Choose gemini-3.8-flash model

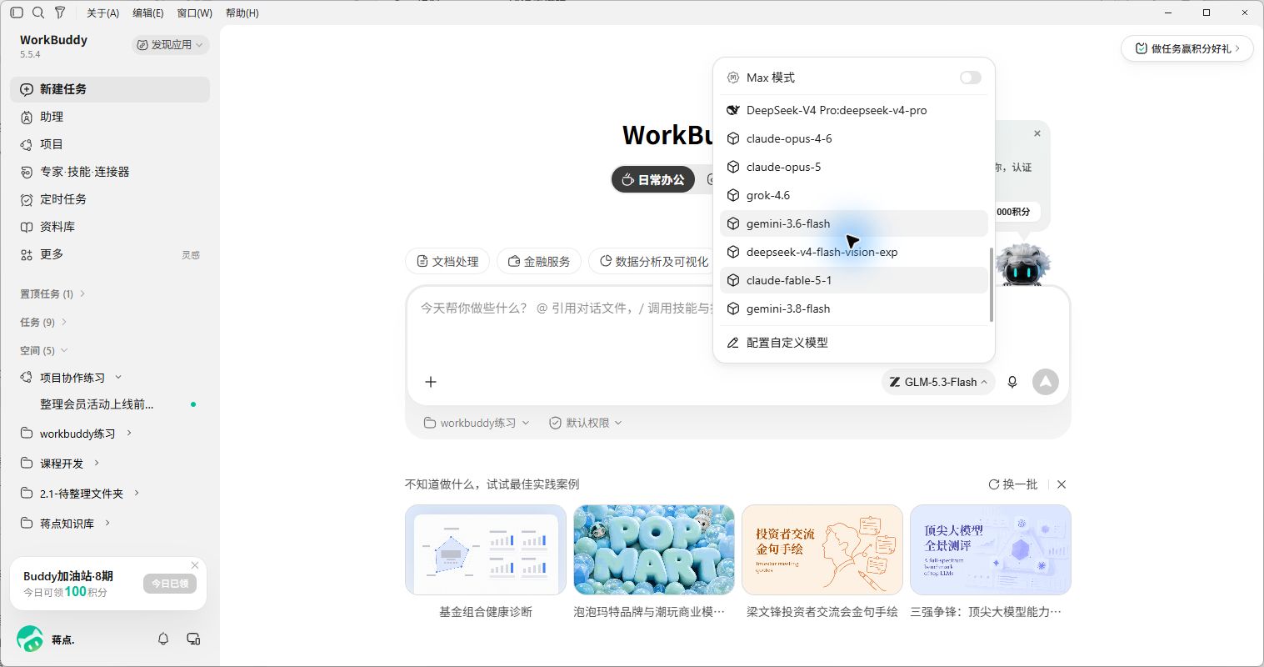pos(854,308)
